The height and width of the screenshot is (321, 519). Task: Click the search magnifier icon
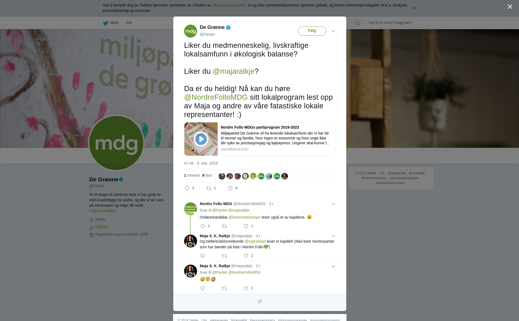click(358, 23)
